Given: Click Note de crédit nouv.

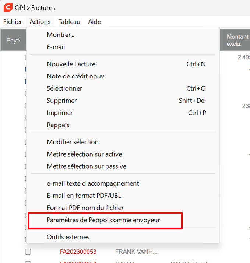Looking at the screenshot, I should pyautogui.click(x=123, y=76).
